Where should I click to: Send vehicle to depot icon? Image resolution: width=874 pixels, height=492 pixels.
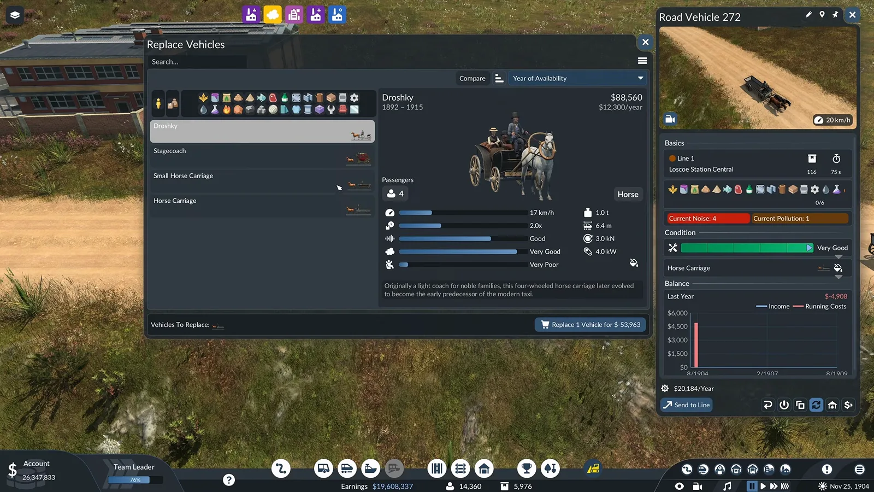(832, 405)
